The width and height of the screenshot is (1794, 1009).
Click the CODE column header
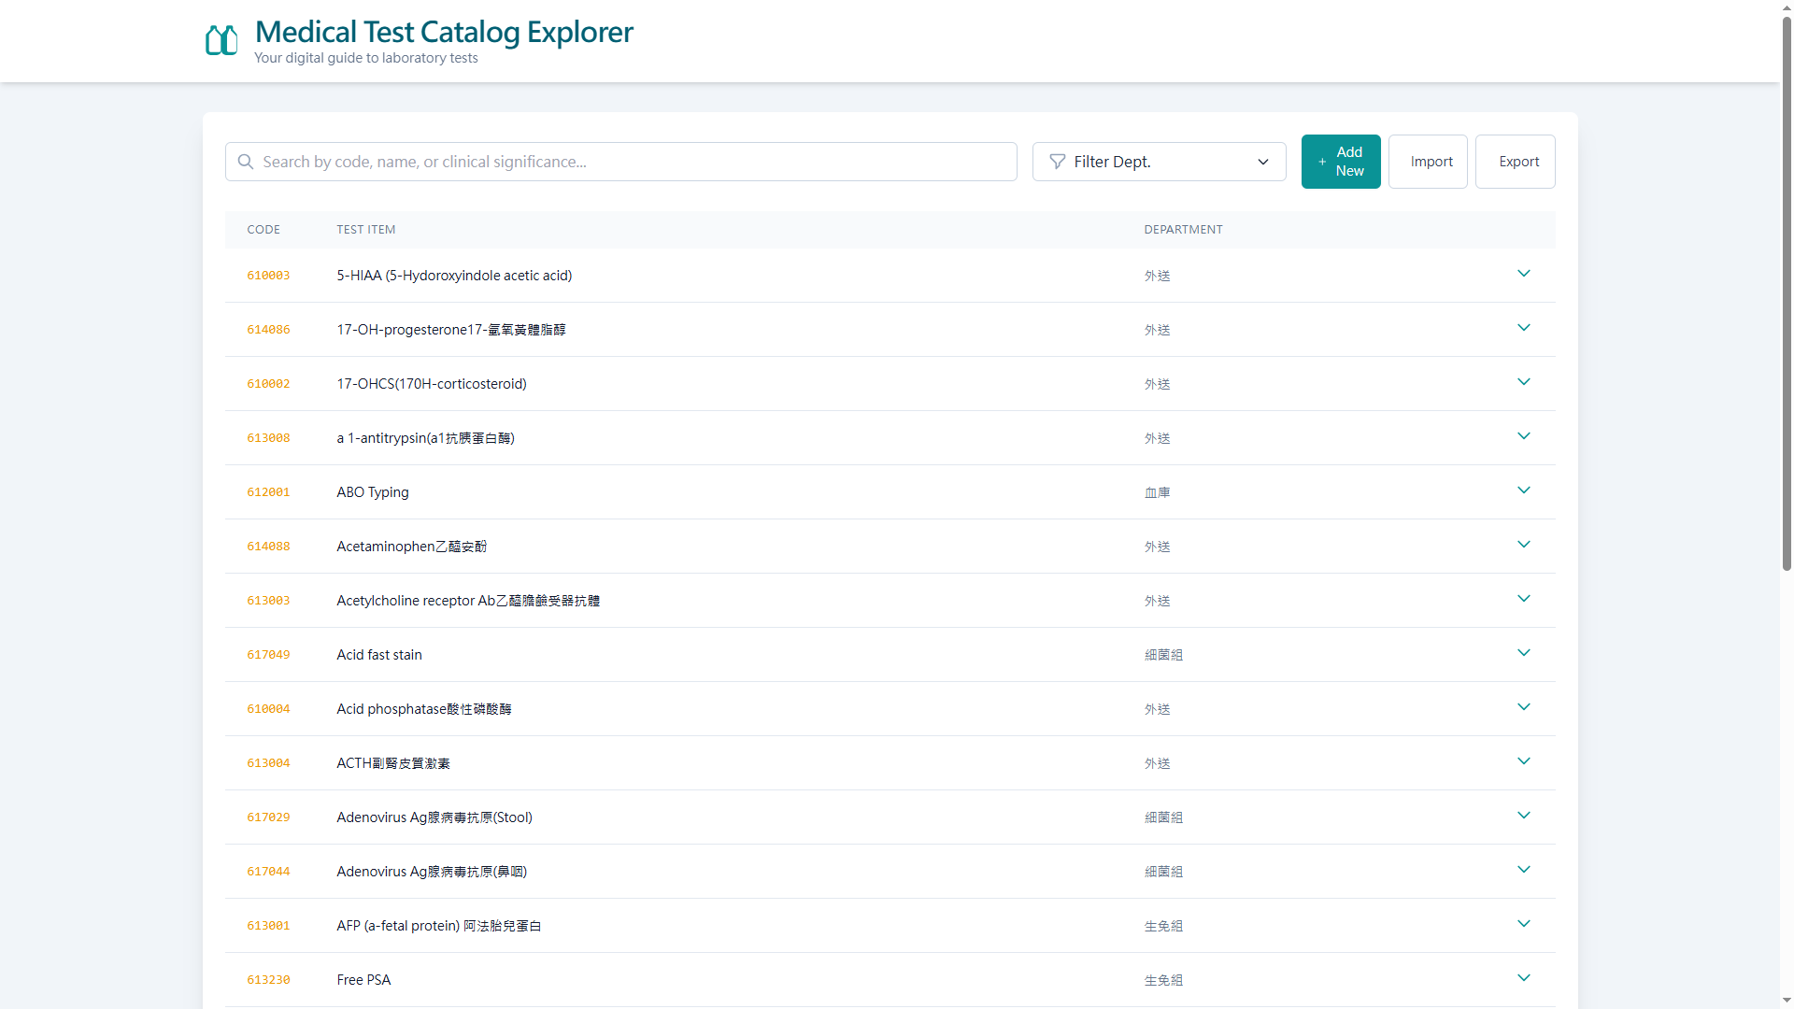tap(263, 230)
